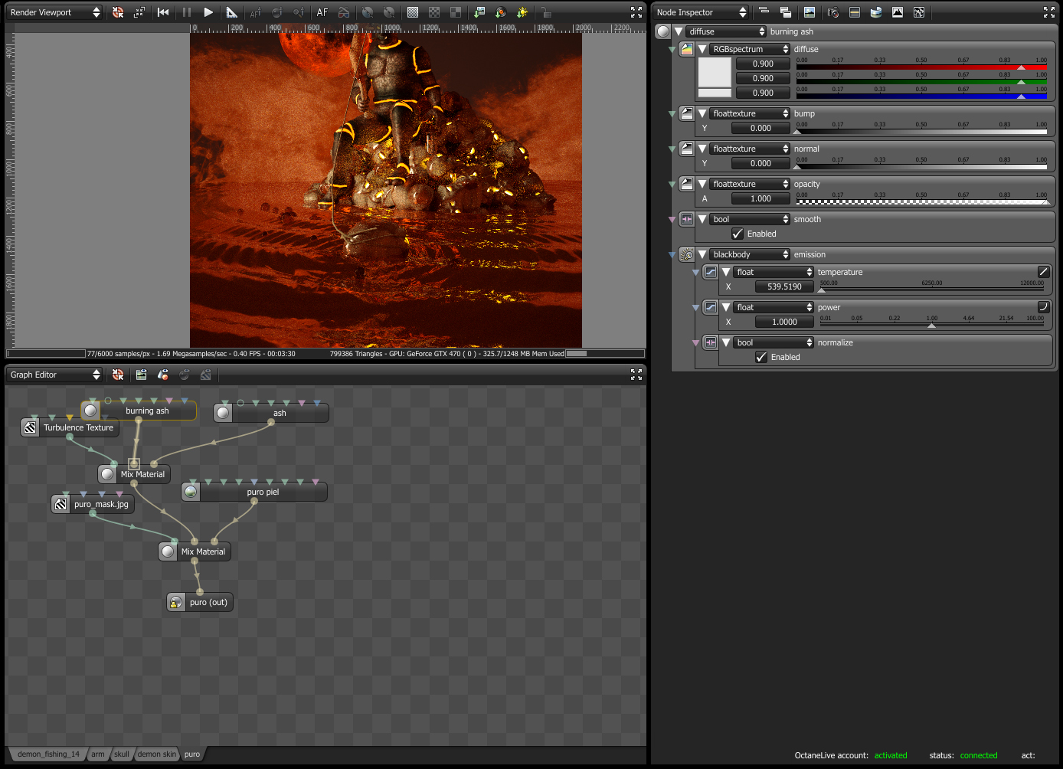Maximize the Render Viewport panel

(x=636, y=12)
